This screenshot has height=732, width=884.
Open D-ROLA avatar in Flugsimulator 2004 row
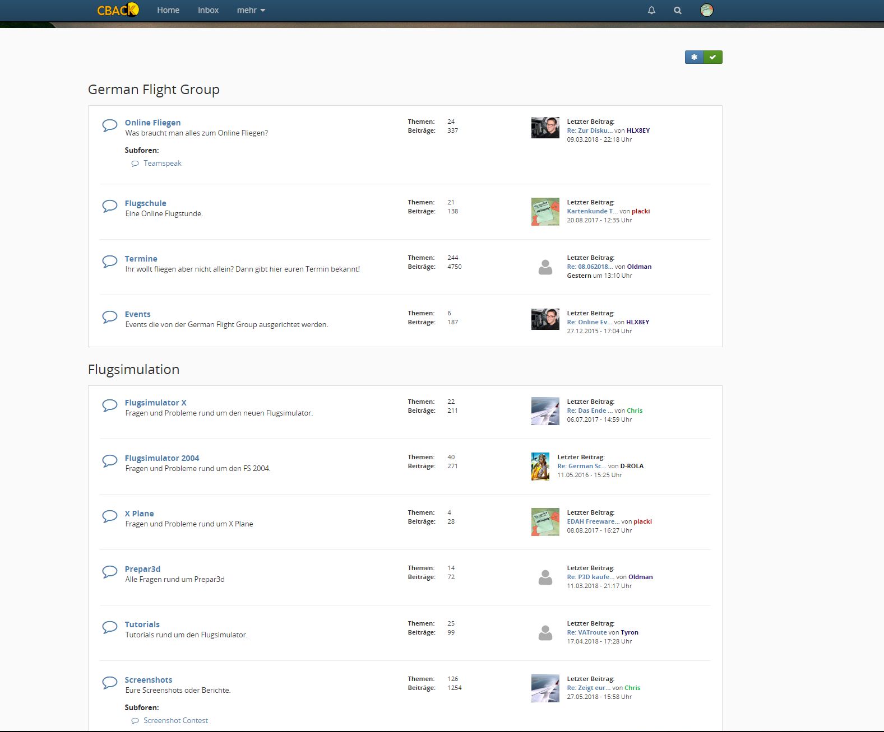click(540, 467)
